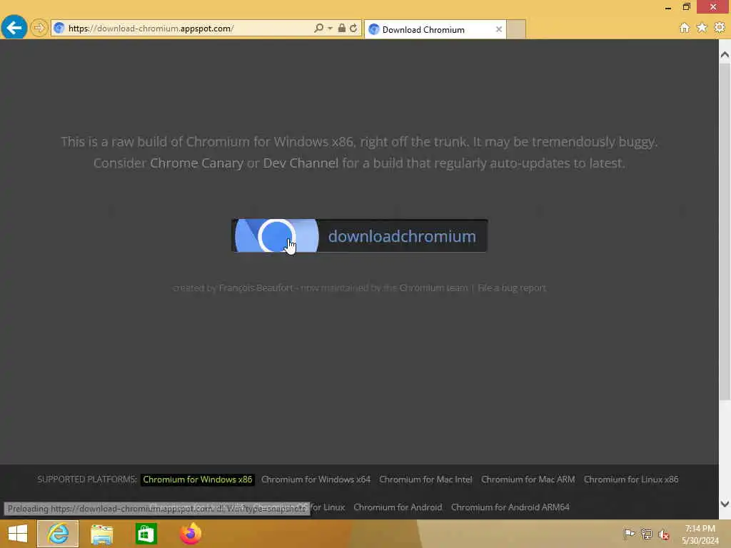The width and height of the screenshot is (731, 548).
Task: Click the network tray icon
Action: [x=646, y=534]
